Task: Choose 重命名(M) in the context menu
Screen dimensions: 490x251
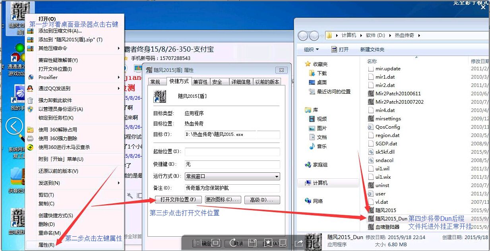Action: point(50,233)
